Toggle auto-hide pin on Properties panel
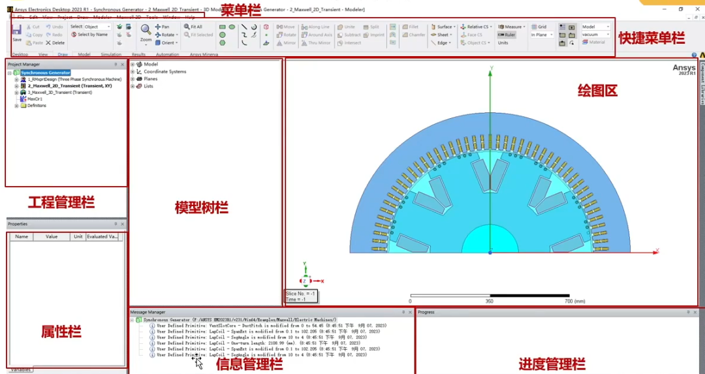The image size is (705, 374). tap(116, 224)
